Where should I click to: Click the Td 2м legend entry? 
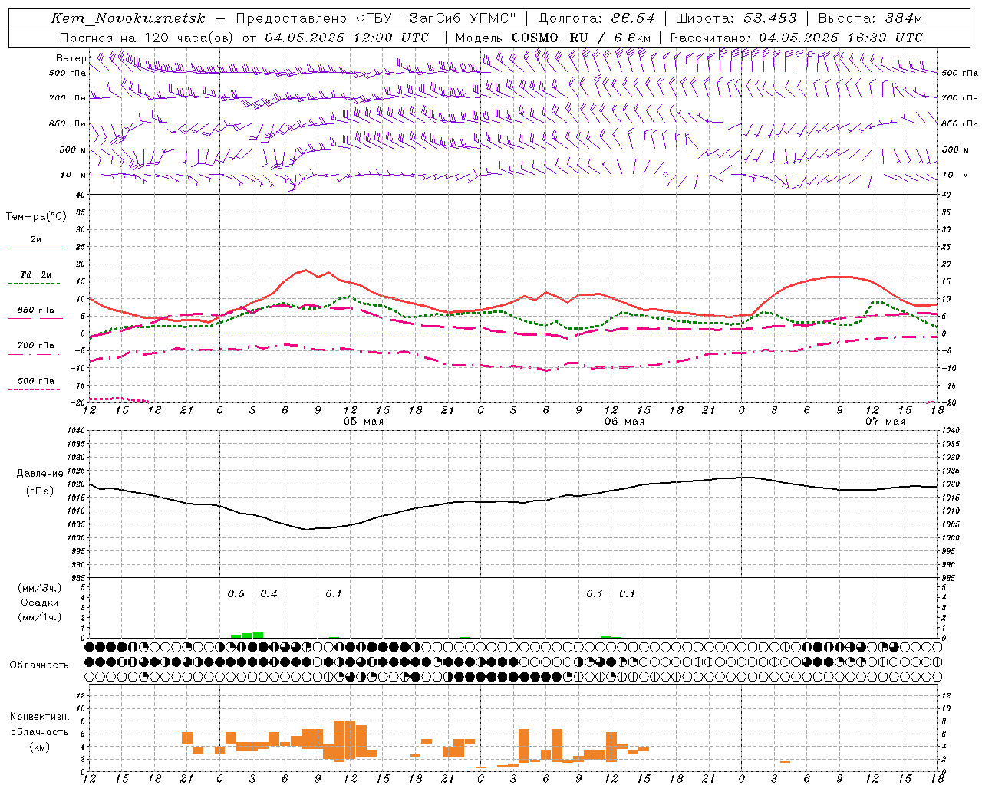click(36, 274)
